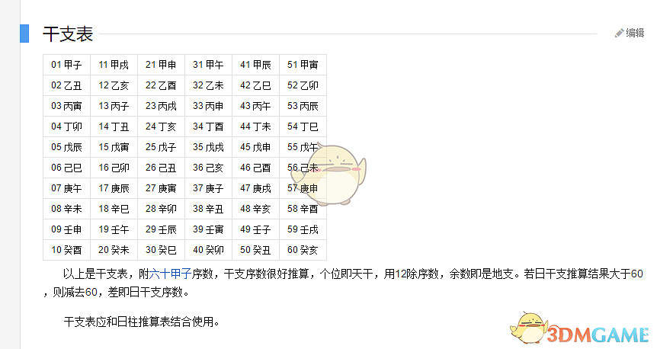Select table cell 36 己亥
This screenshot has width=657, height=349.
pos(209,168)
